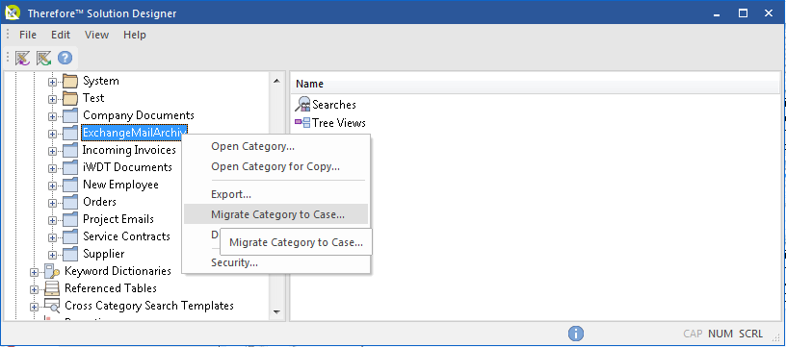Expand the New Employee node
The height and width of the screenshot is (347, 786).
(52, 186)
